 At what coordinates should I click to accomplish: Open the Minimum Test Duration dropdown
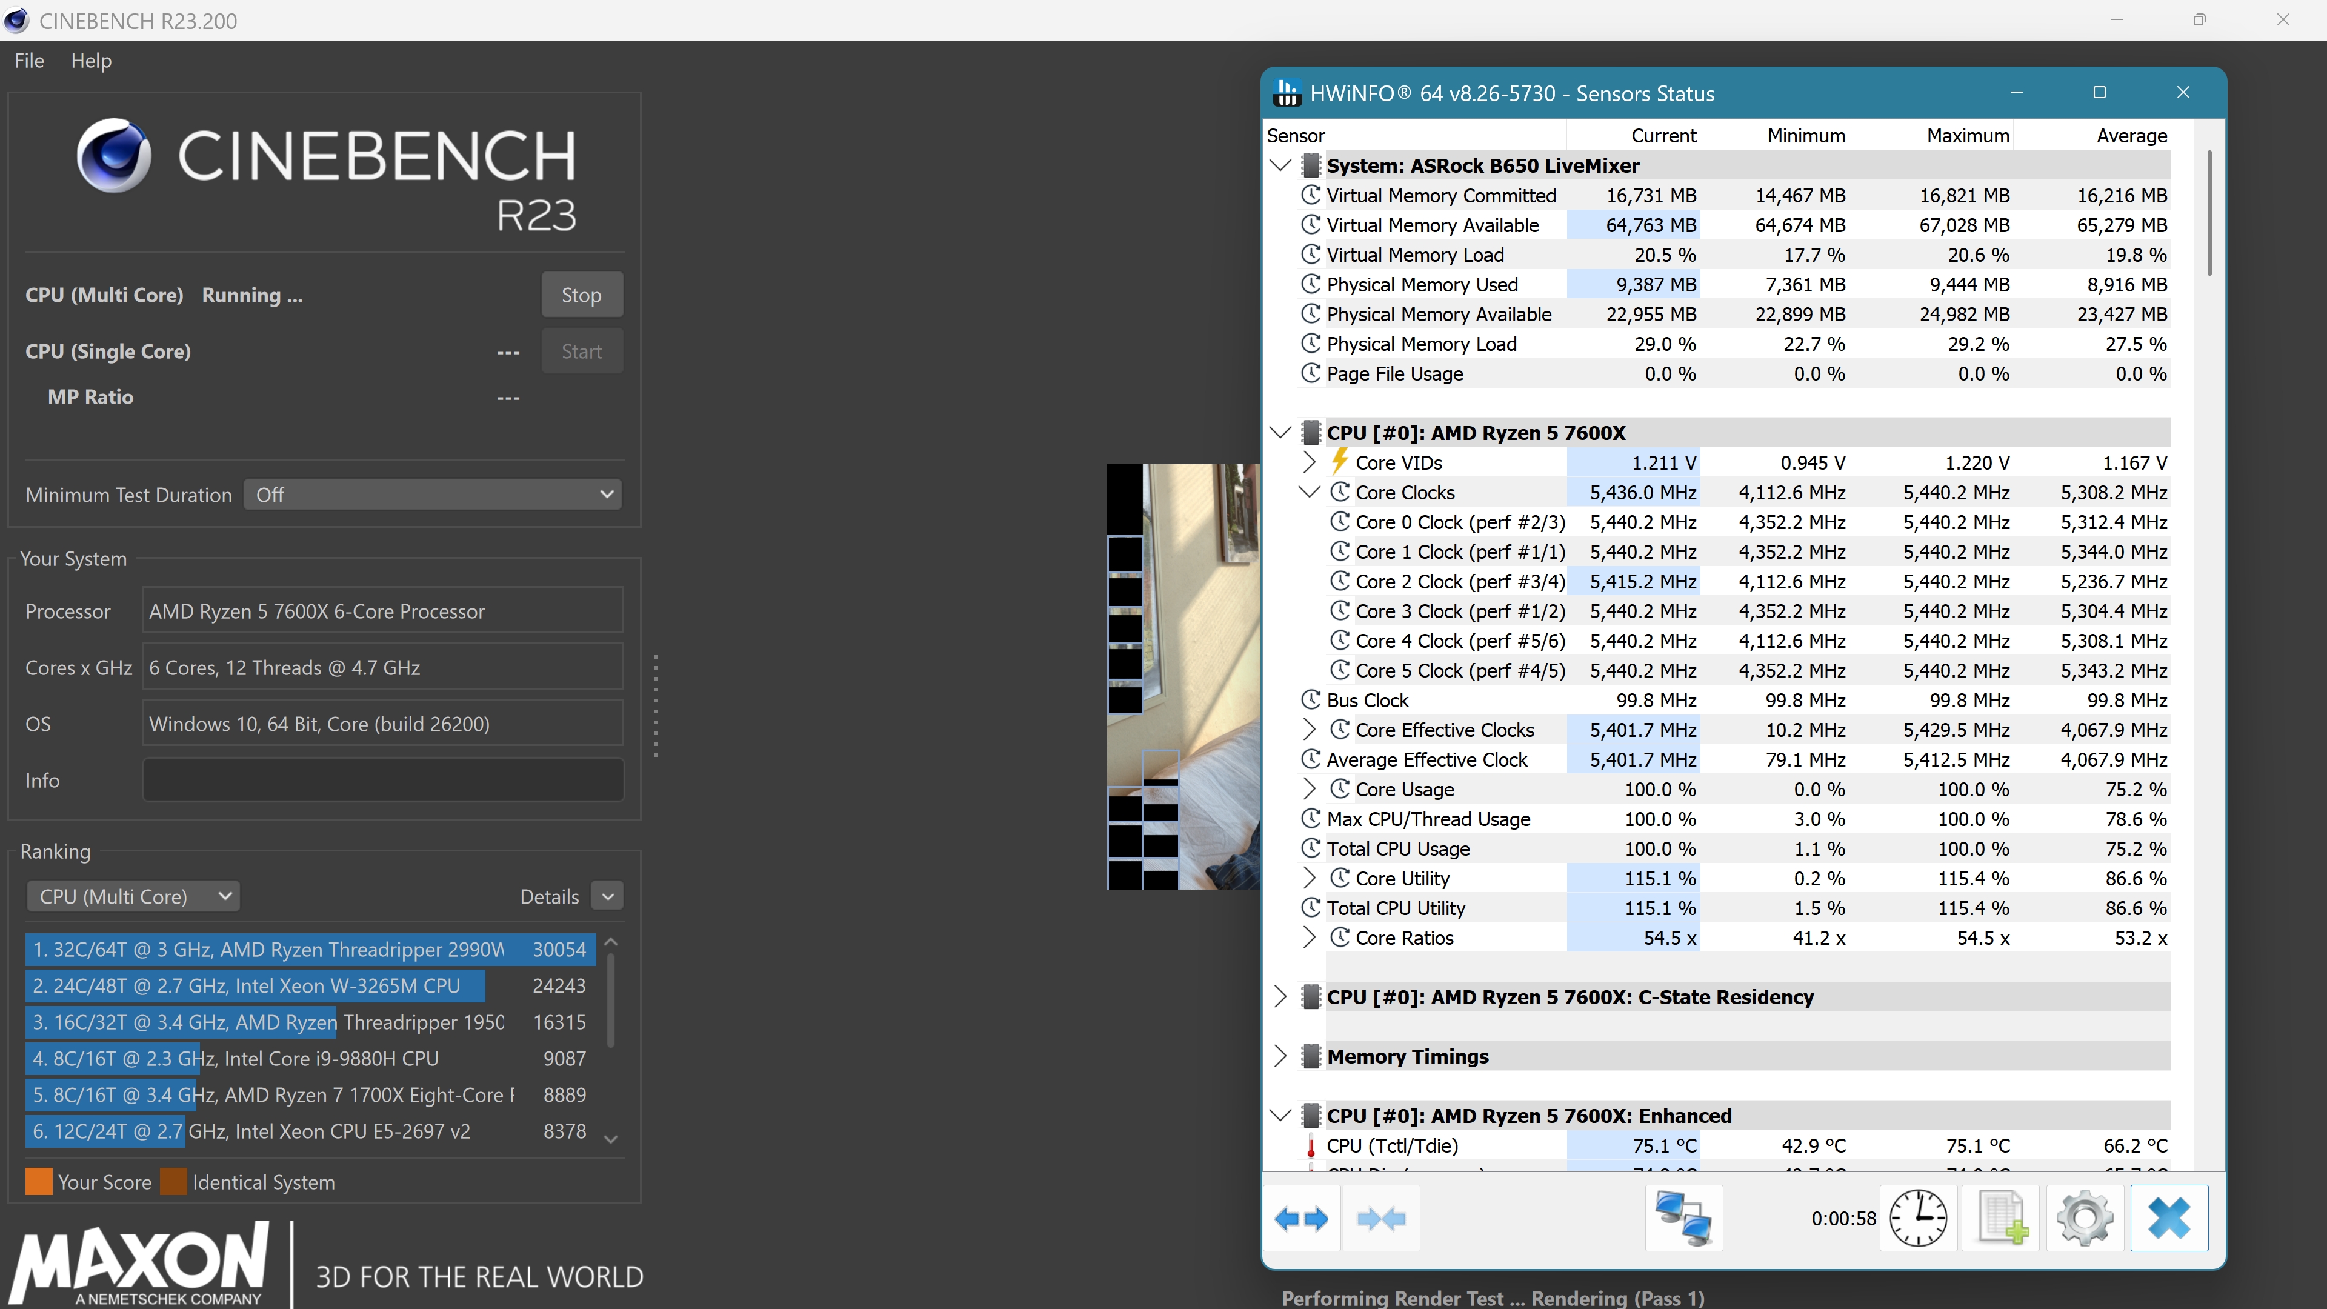click(x=433, y=495)
